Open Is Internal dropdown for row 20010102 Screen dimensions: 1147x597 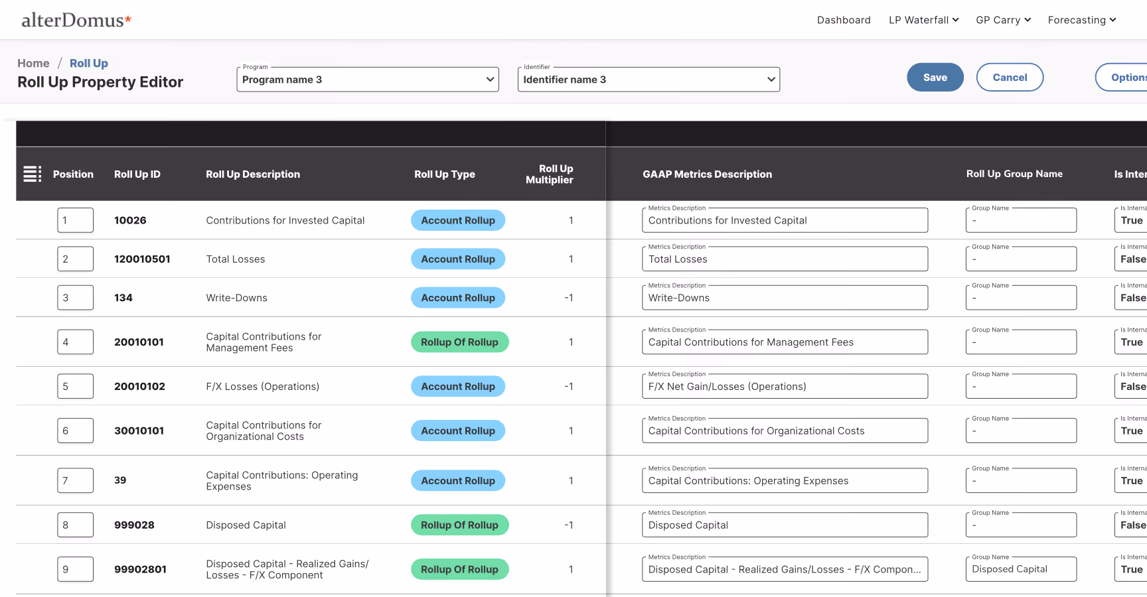click(1130, 386)
